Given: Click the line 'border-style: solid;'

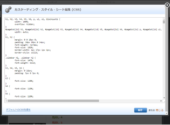Looking at the screenshot, I should [26, 53].
